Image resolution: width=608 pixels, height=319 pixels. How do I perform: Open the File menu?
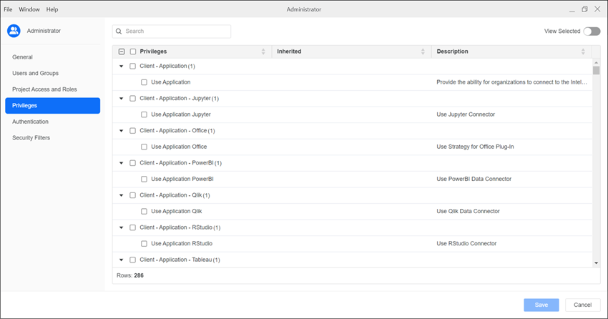point(9,9)
